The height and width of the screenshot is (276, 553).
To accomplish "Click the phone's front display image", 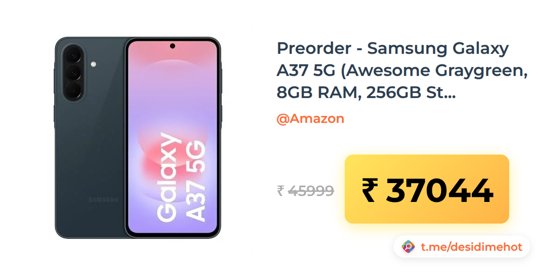I will click(x=173, y=138).
